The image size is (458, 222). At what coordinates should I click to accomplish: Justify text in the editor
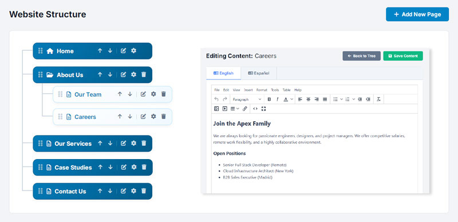pos(325,100)
